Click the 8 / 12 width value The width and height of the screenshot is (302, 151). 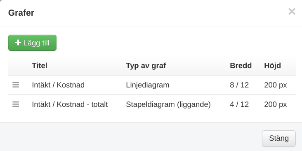coord(239,85)
